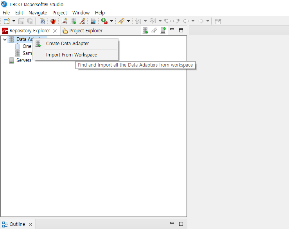Switch to the Repository Explorer tab
Screen dimensions: 289x229
pos(30,31)
